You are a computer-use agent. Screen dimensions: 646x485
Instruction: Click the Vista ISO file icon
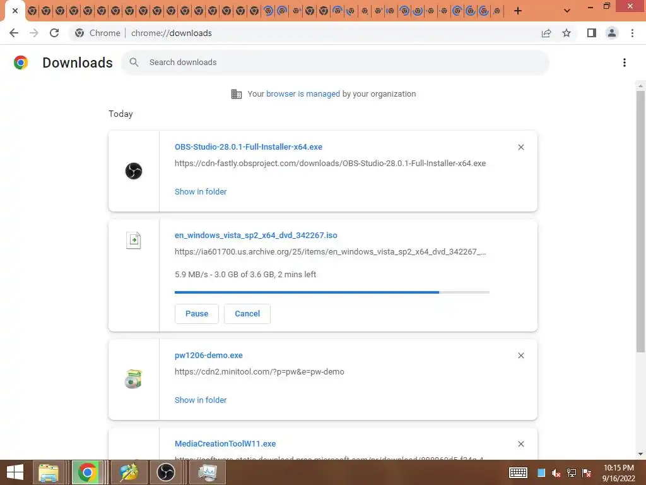[134, 240]
